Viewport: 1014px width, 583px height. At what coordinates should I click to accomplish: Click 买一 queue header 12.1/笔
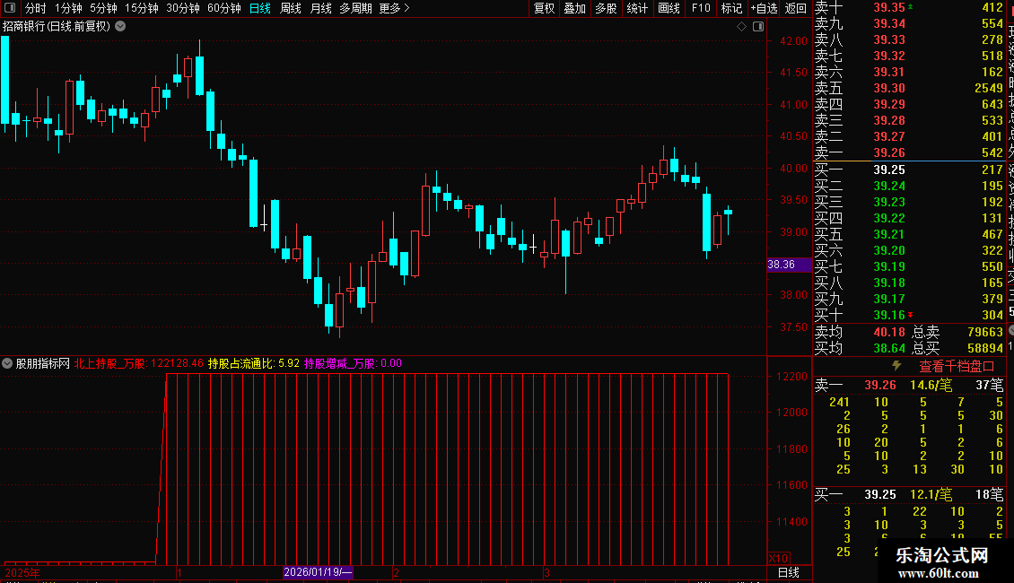(x=931, y=494)
